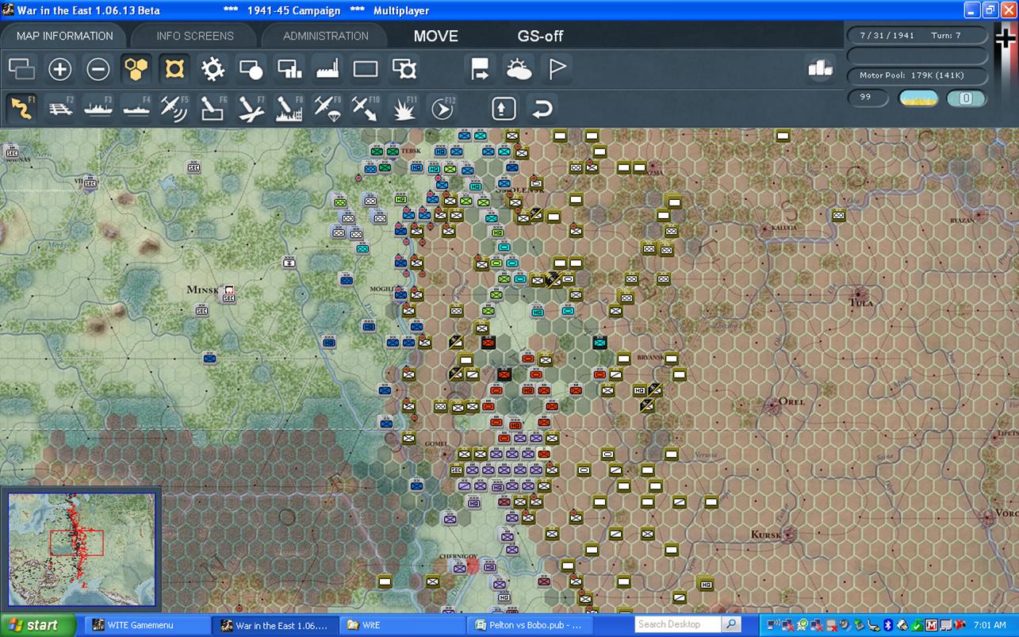1019x637 pixels.
Task: Activate F9 air transport parachute mode
Action: pos(327,108)
